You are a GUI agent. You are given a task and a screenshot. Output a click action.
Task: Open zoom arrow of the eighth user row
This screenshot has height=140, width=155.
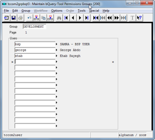(57, 85)
